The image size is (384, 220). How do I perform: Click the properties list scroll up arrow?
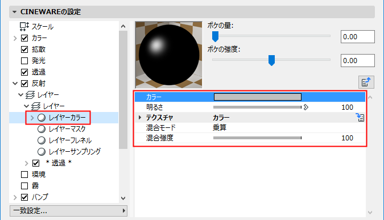point(370,97)
